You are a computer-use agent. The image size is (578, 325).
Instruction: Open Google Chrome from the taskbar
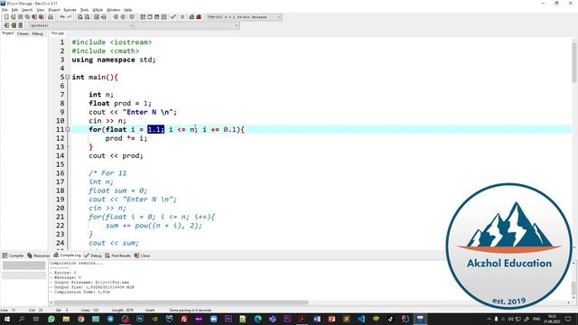click(x=80, y=319)
